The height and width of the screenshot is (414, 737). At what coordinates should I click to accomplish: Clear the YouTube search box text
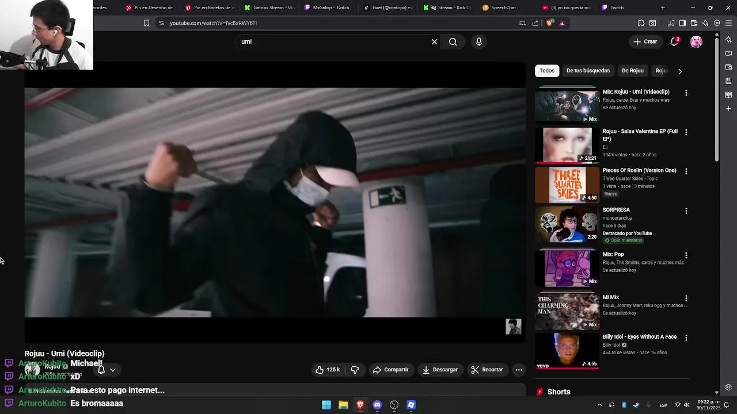point(435,41)
